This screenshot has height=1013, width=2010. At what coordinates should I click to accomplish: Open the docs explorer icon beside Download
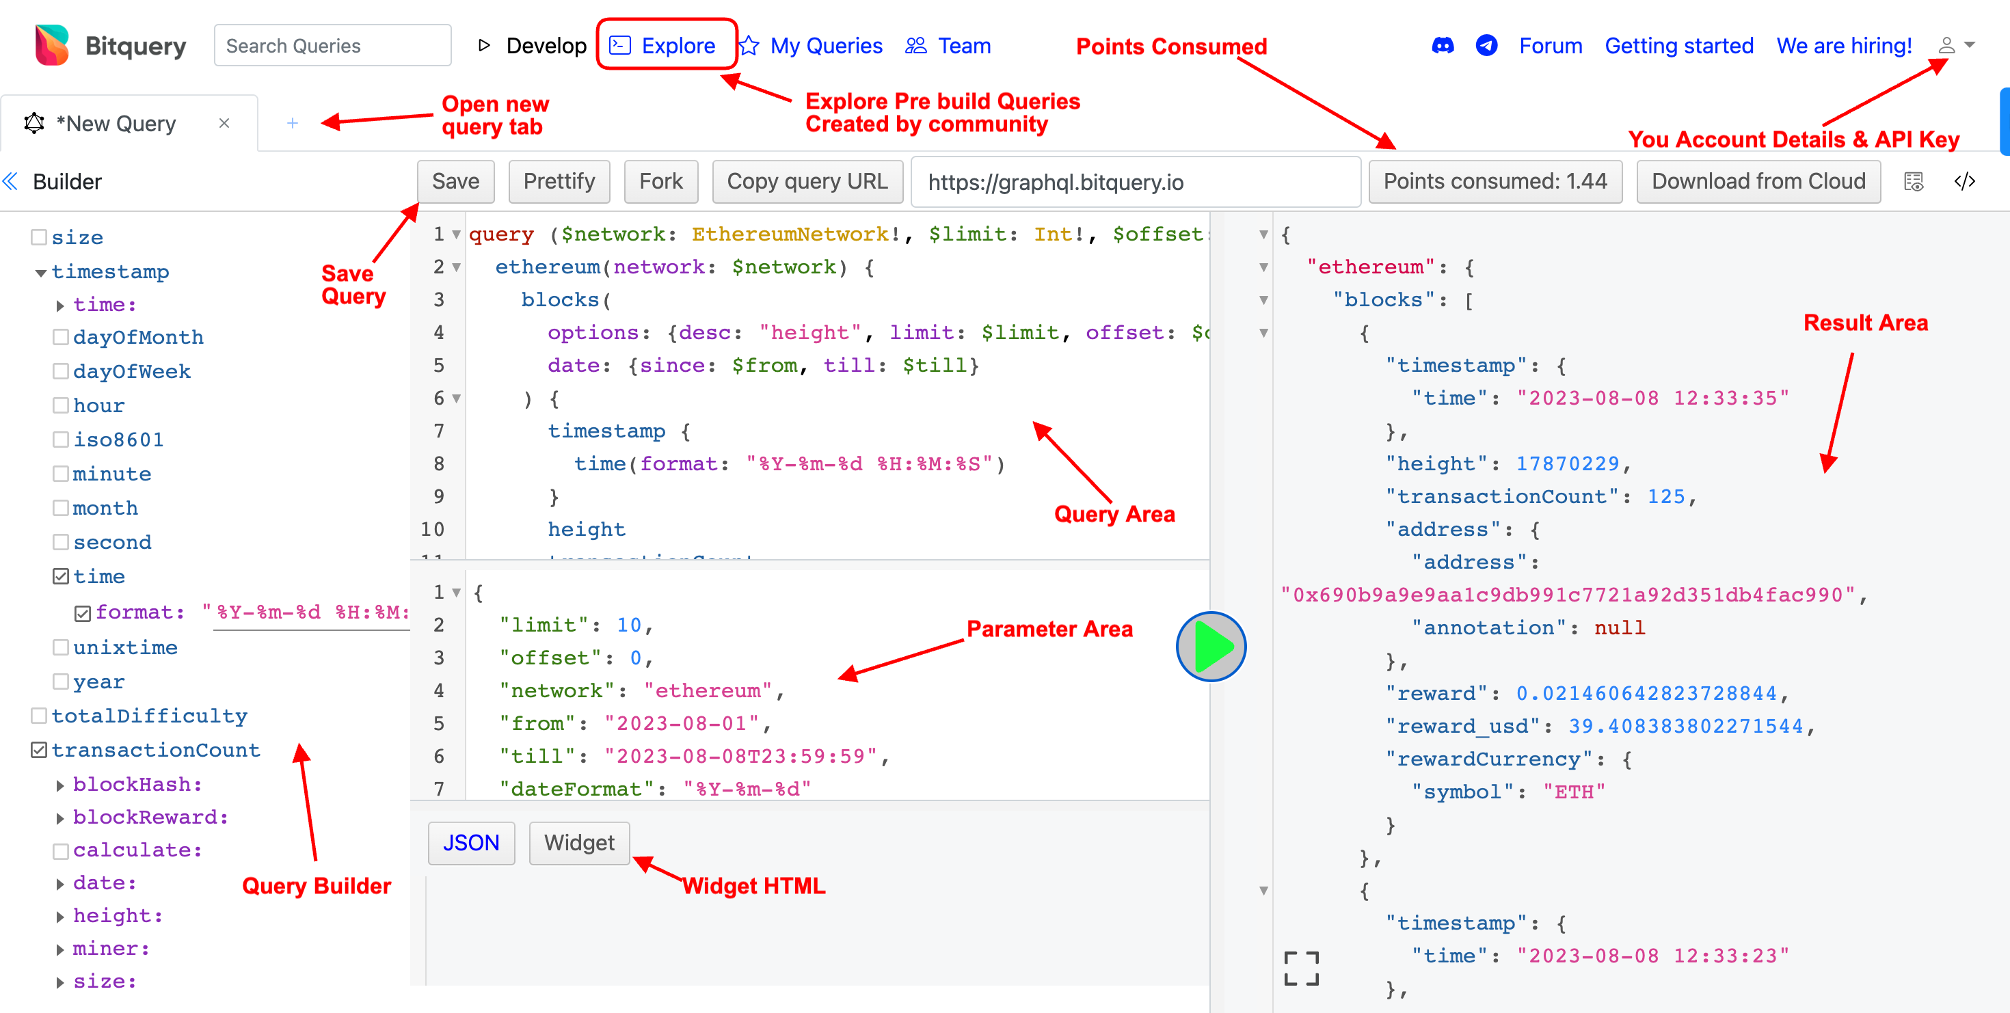[1913, 182]
